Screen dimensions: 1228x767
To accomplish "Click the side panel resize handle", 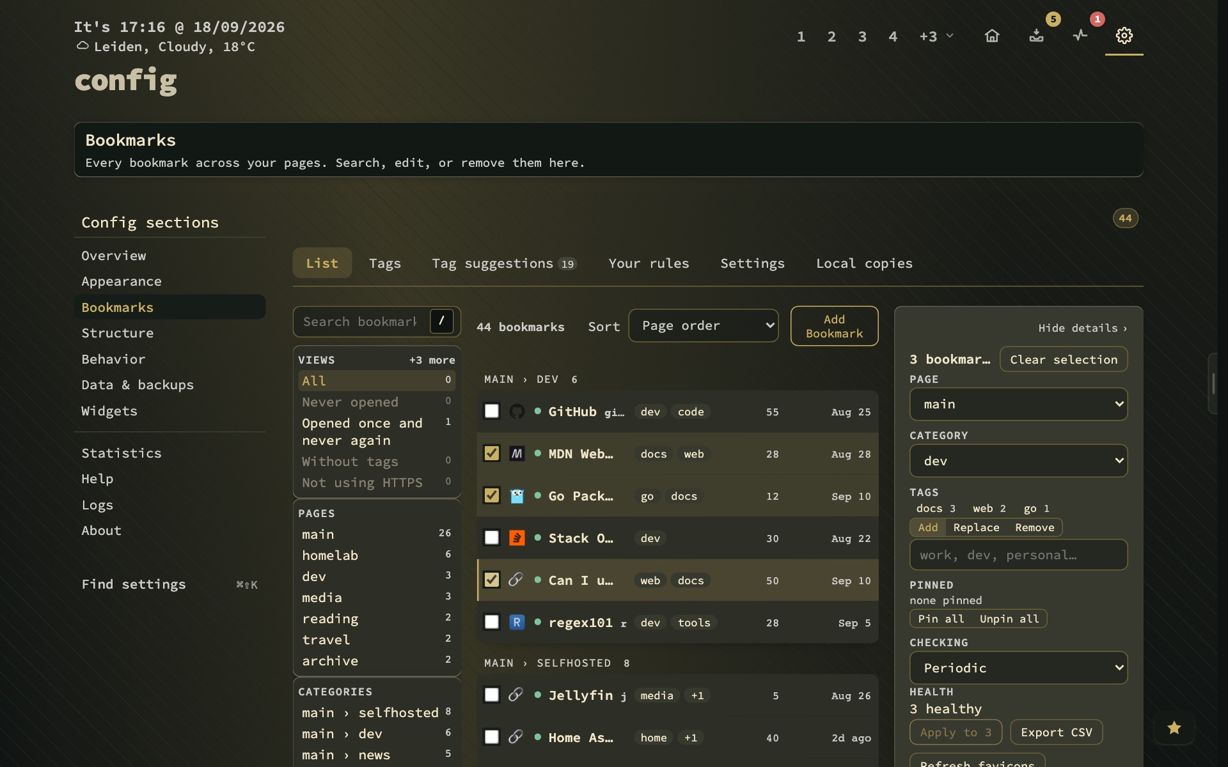I will pyautogui.click(x=1213, y=383).
